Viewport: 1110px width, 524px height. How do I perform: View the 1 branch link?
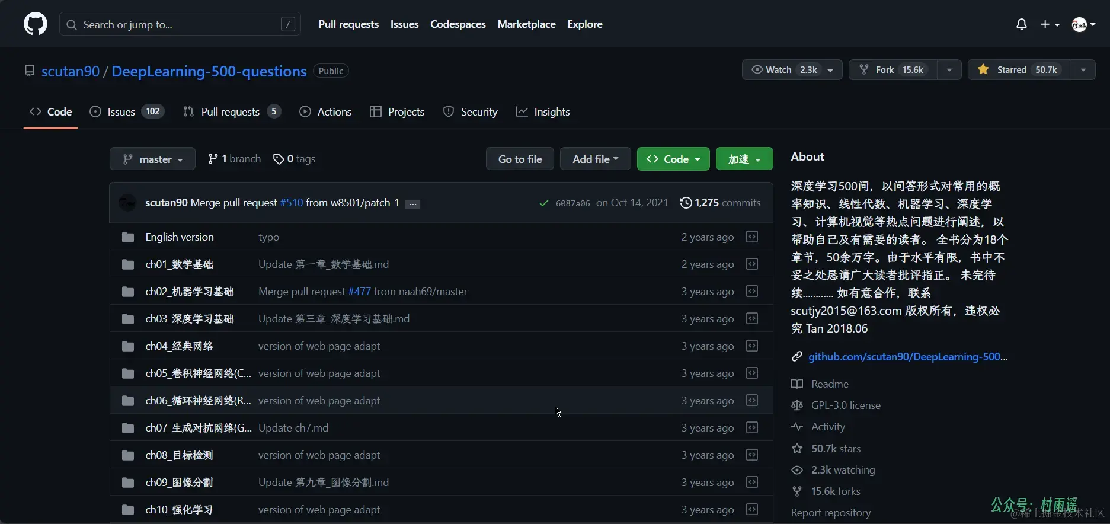[x=235, y=159]
